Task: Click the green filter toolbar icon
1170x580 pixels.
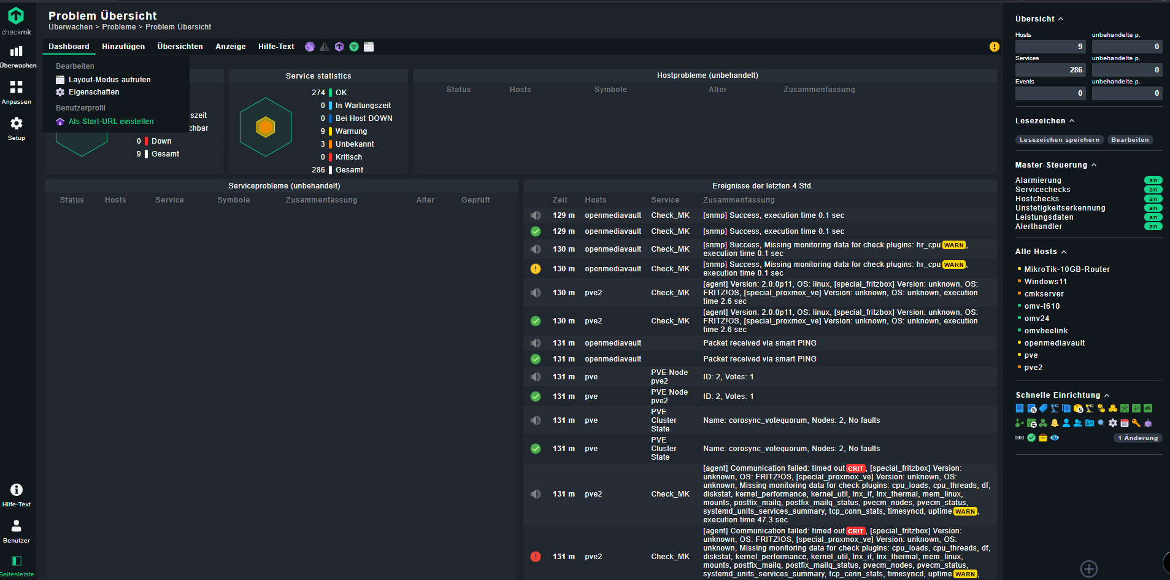Action: [x=354, y=47]
